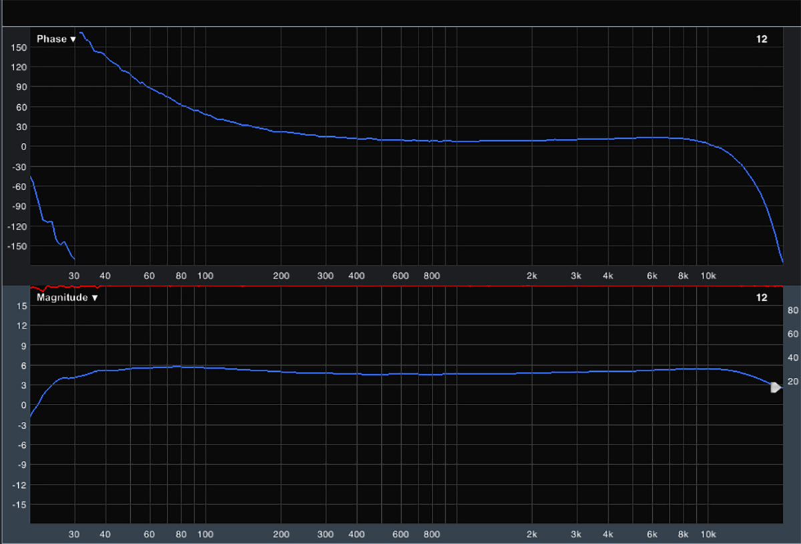Click the 12 value in the Magnitude plot corner
Image resolution: width=801 pixels, height=544 pixels.
coord(762,298)
